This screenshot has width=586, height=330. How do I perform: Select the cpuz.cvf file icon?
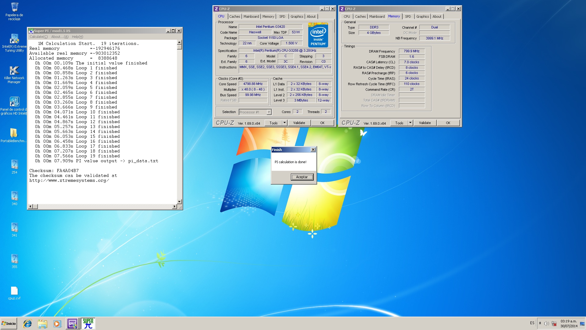pos(14,293)
